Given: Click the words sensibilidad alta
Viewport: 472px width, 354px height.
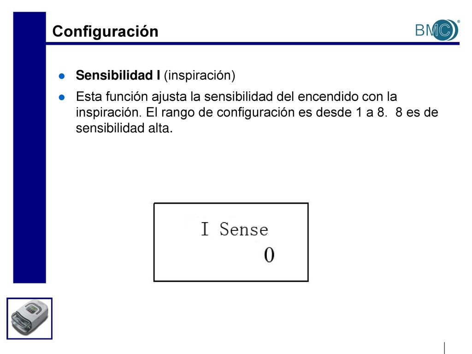Looking at the screenshot, I should coord(124,128).
